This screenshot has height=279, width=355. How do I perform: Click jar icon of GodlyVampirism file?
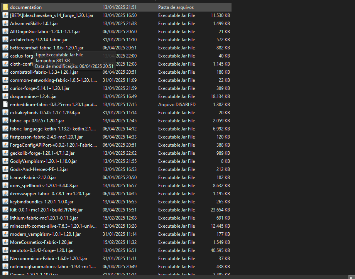[5, 161]
